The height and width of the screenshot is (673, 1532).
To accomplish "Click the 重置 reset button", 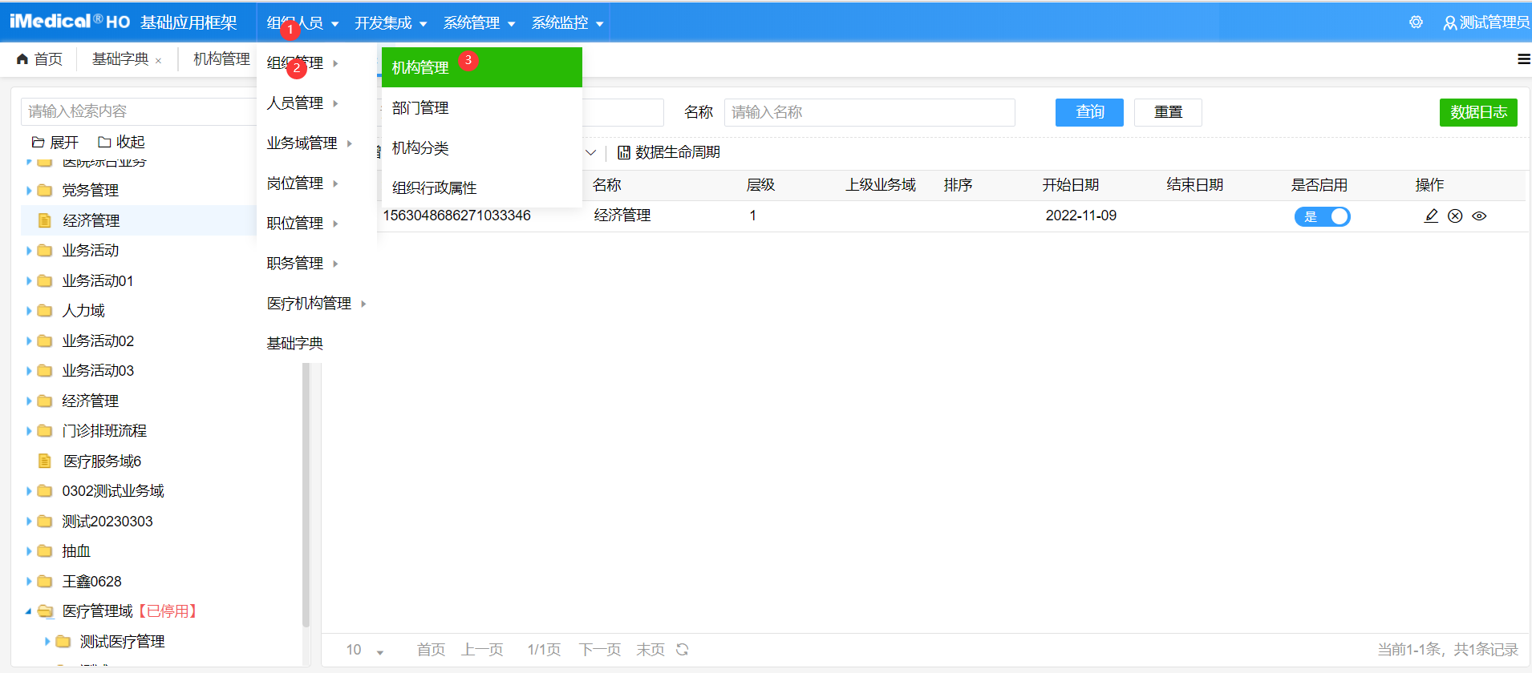I will click(x=1168, y=112).
